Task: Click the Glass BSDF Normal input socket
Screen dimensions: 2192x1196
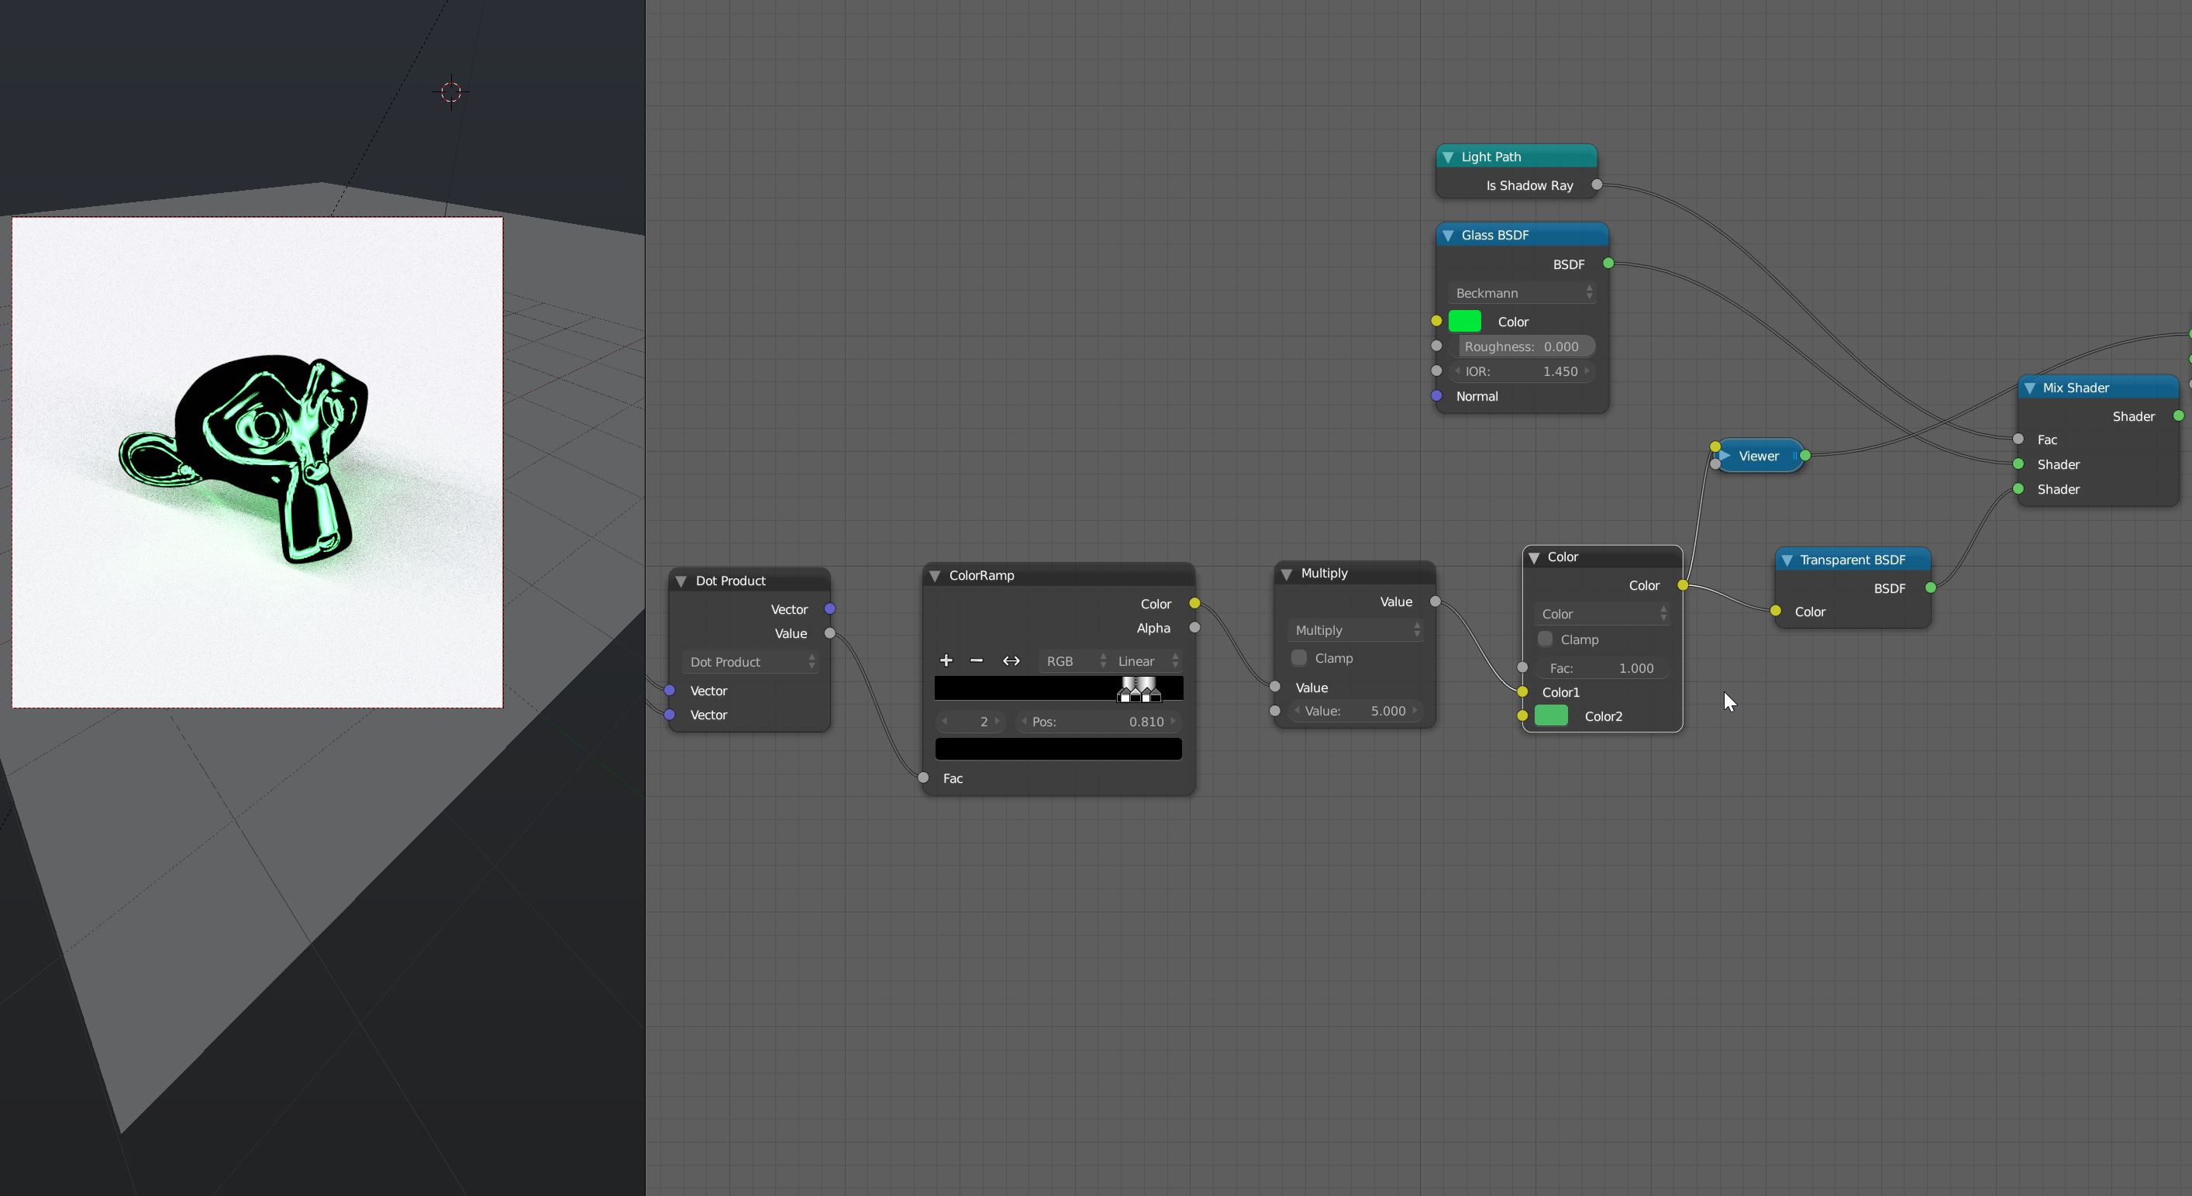Action: (1436, 395)
